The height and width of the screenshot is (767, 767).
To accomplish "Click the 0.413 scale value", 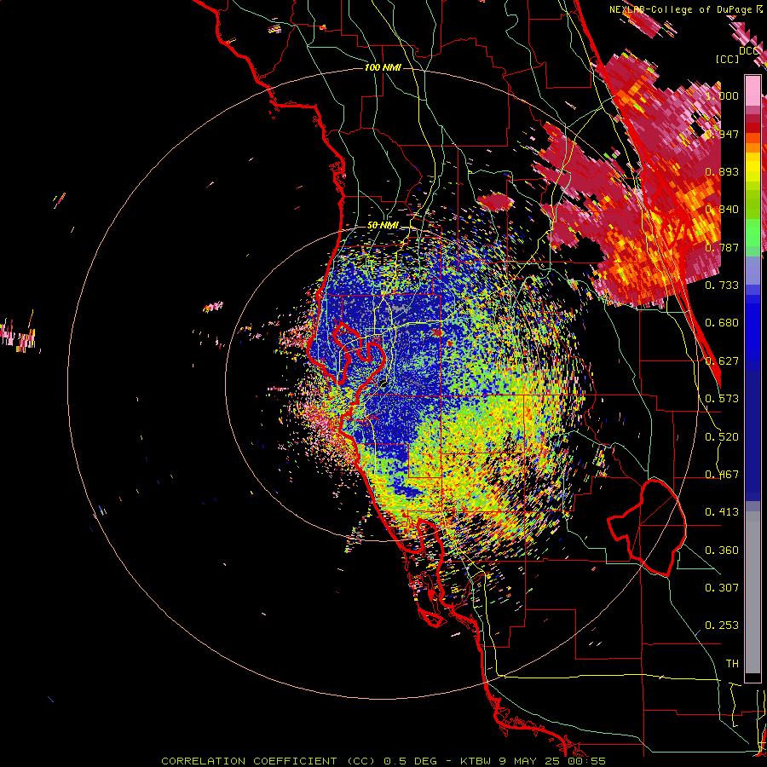I will point(722,512).
